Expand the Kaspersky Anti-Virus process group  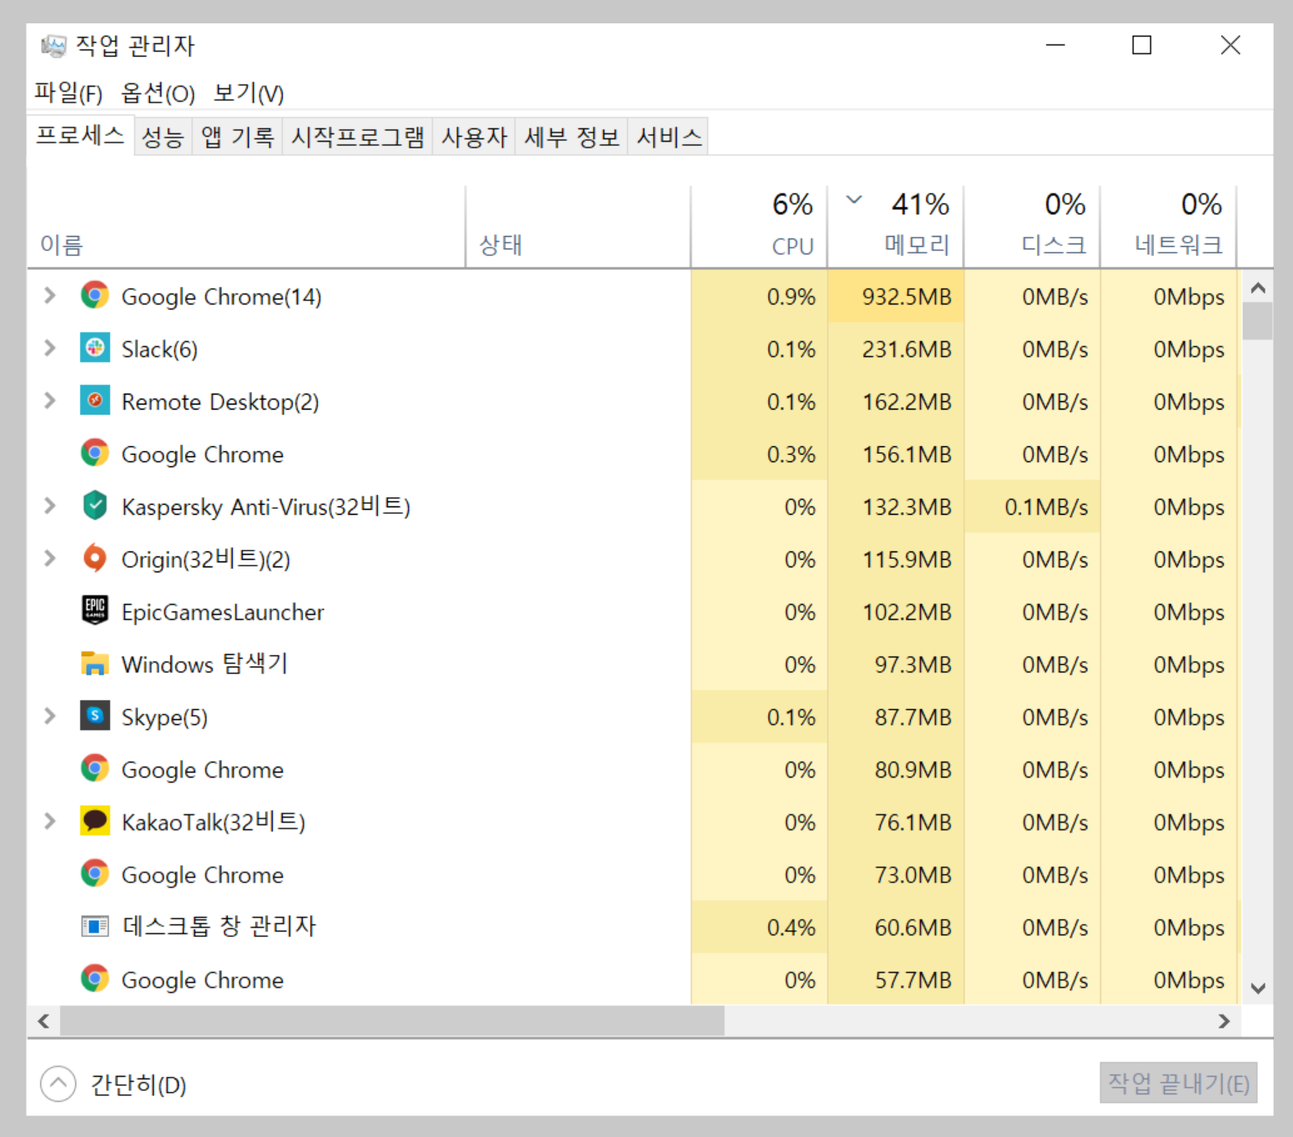pos(50,506)
